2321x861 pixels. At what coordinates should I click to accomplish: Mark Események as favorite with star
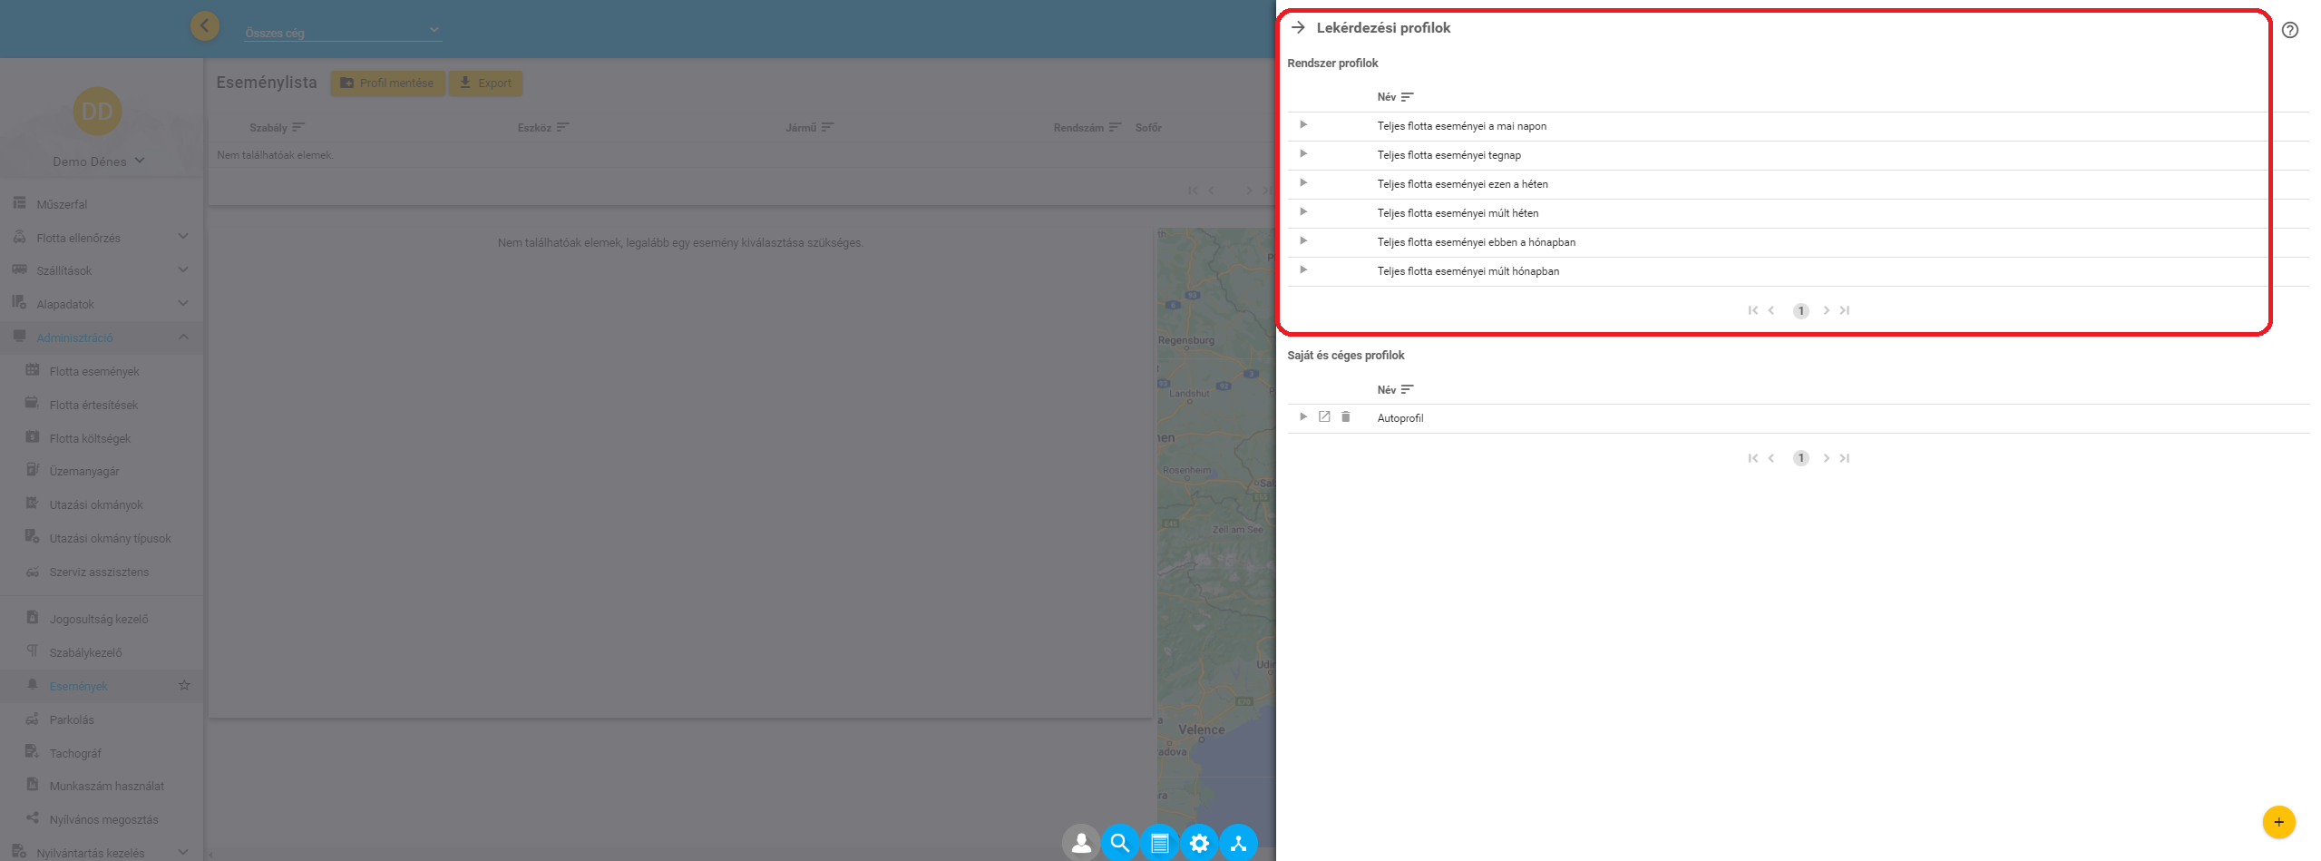[x=184, y=686]
